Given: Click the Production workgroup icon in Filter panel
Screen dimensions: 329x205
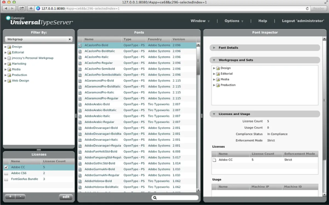Looking at the screenshot, I should (9, 75).
